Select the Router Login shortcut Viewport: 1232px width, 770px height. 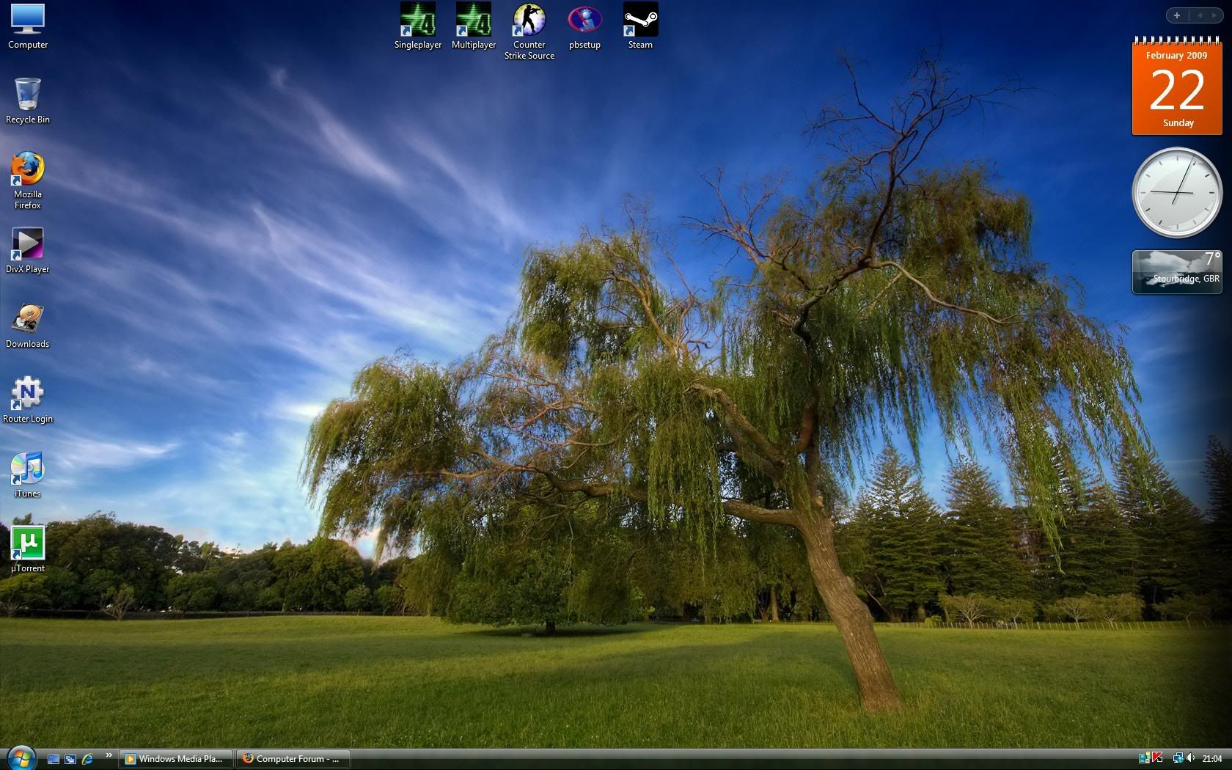28,400
